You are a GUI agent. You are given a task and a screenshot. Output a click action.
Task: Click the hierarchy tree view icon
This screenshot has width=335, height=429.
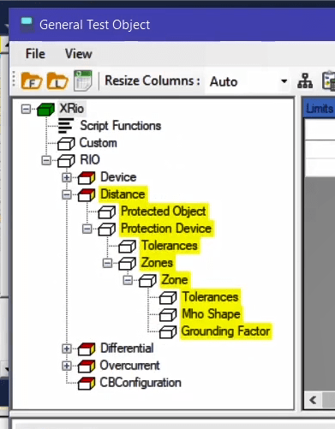305,81
